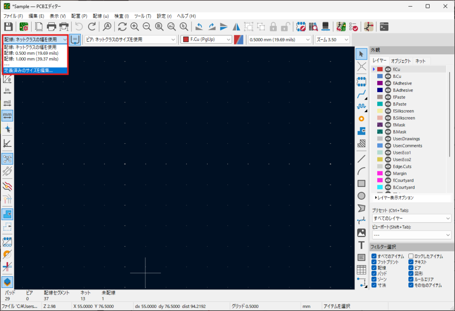Select the Add via tool
The width and height of the screenshot is (455, 311).
click(361, 119)
